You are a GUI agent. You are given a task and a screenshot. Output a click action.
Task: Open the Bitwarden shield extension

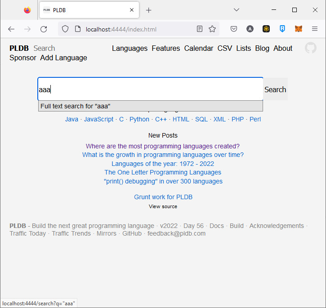point(282,29)
